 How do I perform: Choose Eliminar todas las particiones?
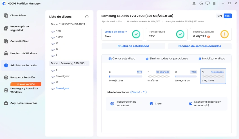[169, 59]
